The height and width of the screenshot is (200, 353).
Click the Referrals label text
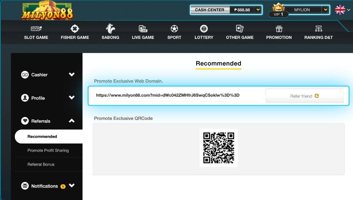[x=41, y=121]
